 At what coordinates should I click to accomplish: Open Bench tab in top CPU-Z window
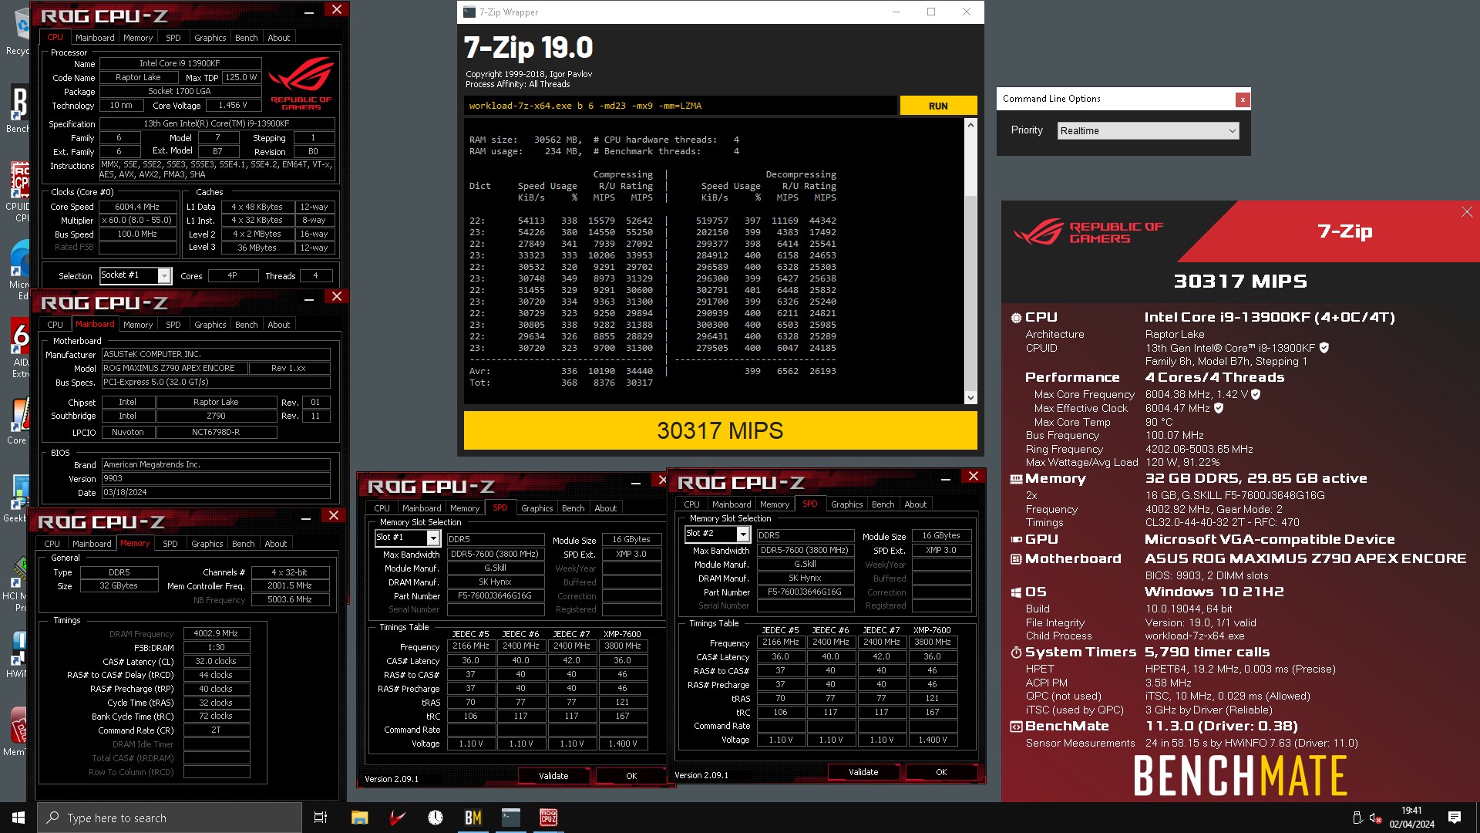[x=247, y=38]
